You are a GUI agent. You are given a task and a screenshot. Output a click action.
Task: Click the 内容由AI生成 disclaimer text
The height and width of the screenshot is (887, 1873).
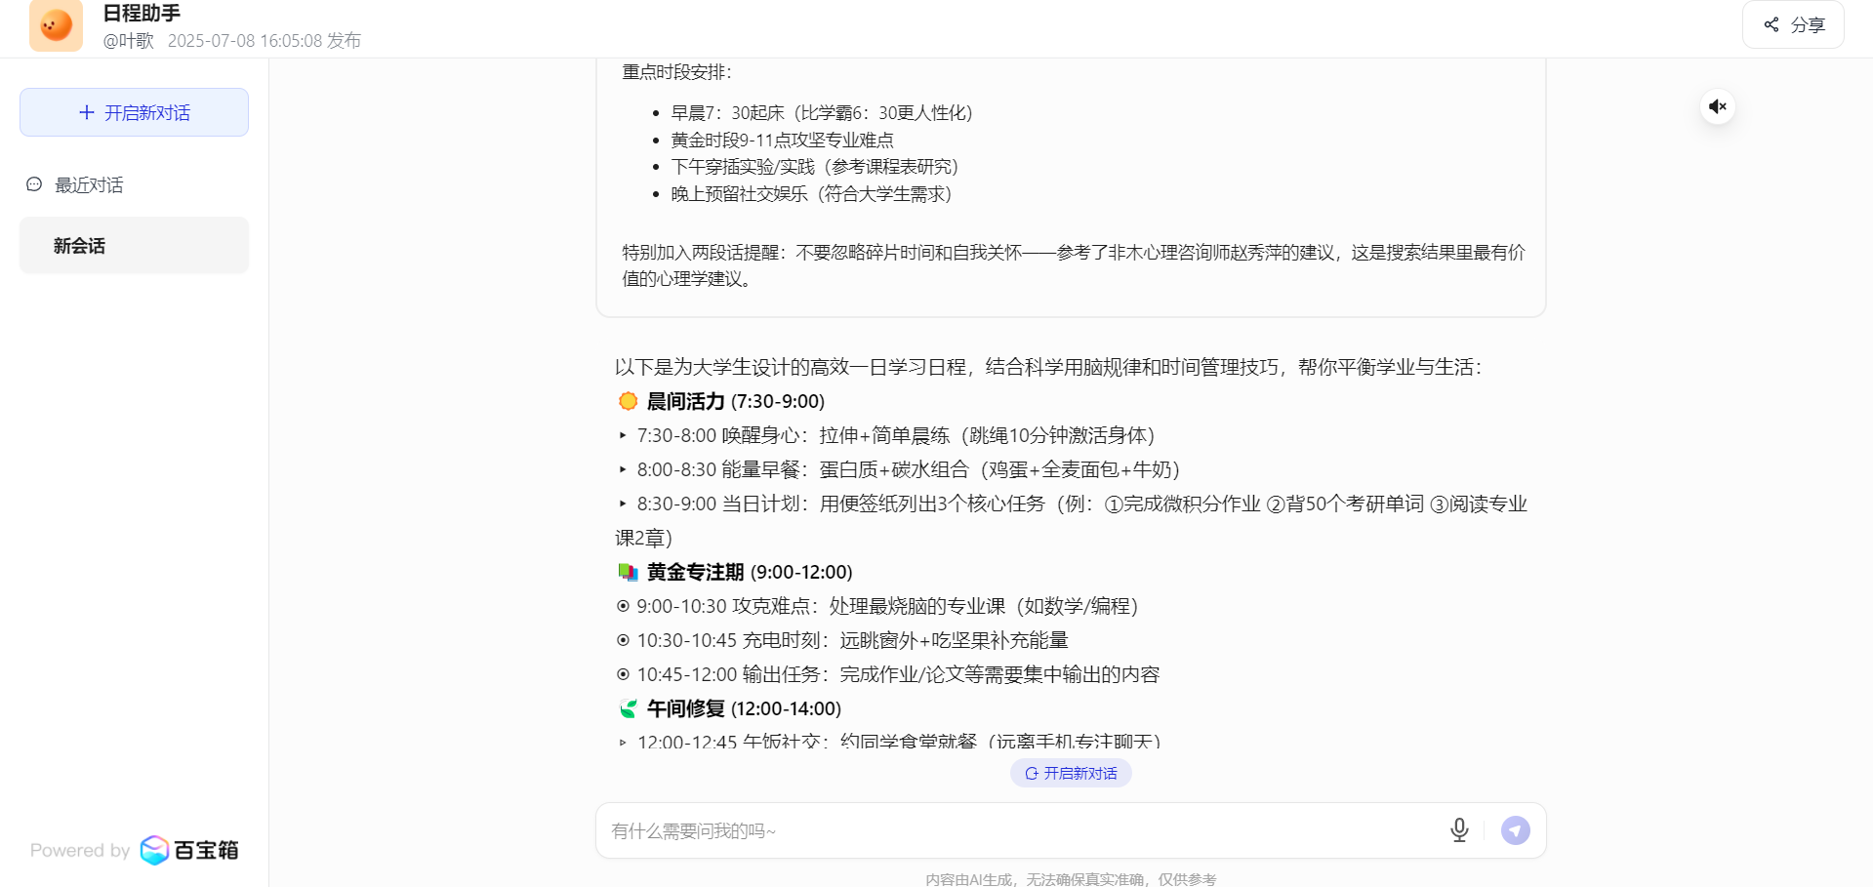(1071, 879)
